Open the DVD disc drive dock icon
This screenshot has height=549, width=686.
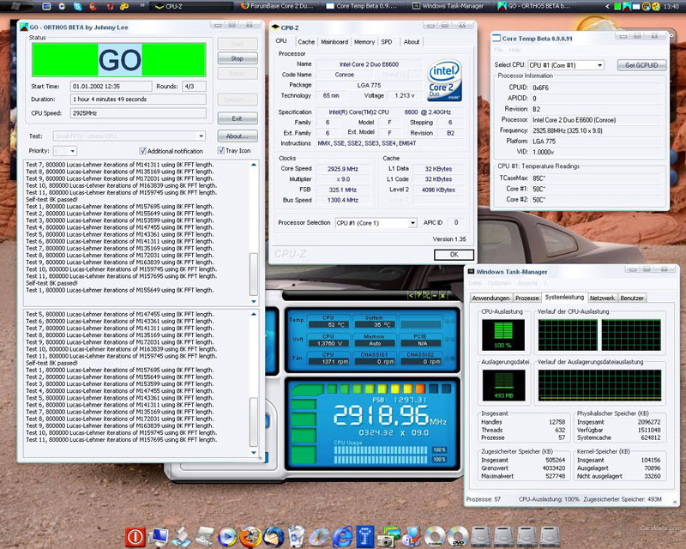(458, 536)
